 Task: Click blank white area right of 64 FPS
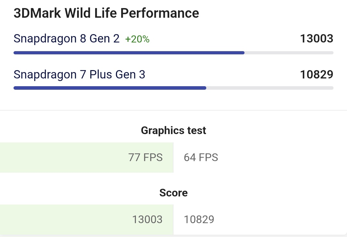coord(283,158)
